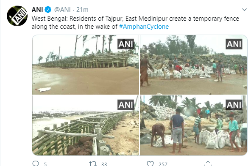251x166 pixels.
Task: Open the @ANI handle link
Action: [x=62, y=10]
